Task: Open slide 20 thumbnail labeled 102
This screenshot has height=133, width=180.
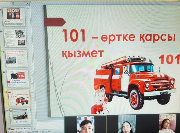Action: tap(20, 116)
